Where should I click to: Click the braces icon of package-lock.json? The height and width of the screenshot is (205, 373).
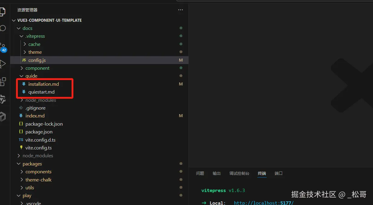(x=21, y=124)
